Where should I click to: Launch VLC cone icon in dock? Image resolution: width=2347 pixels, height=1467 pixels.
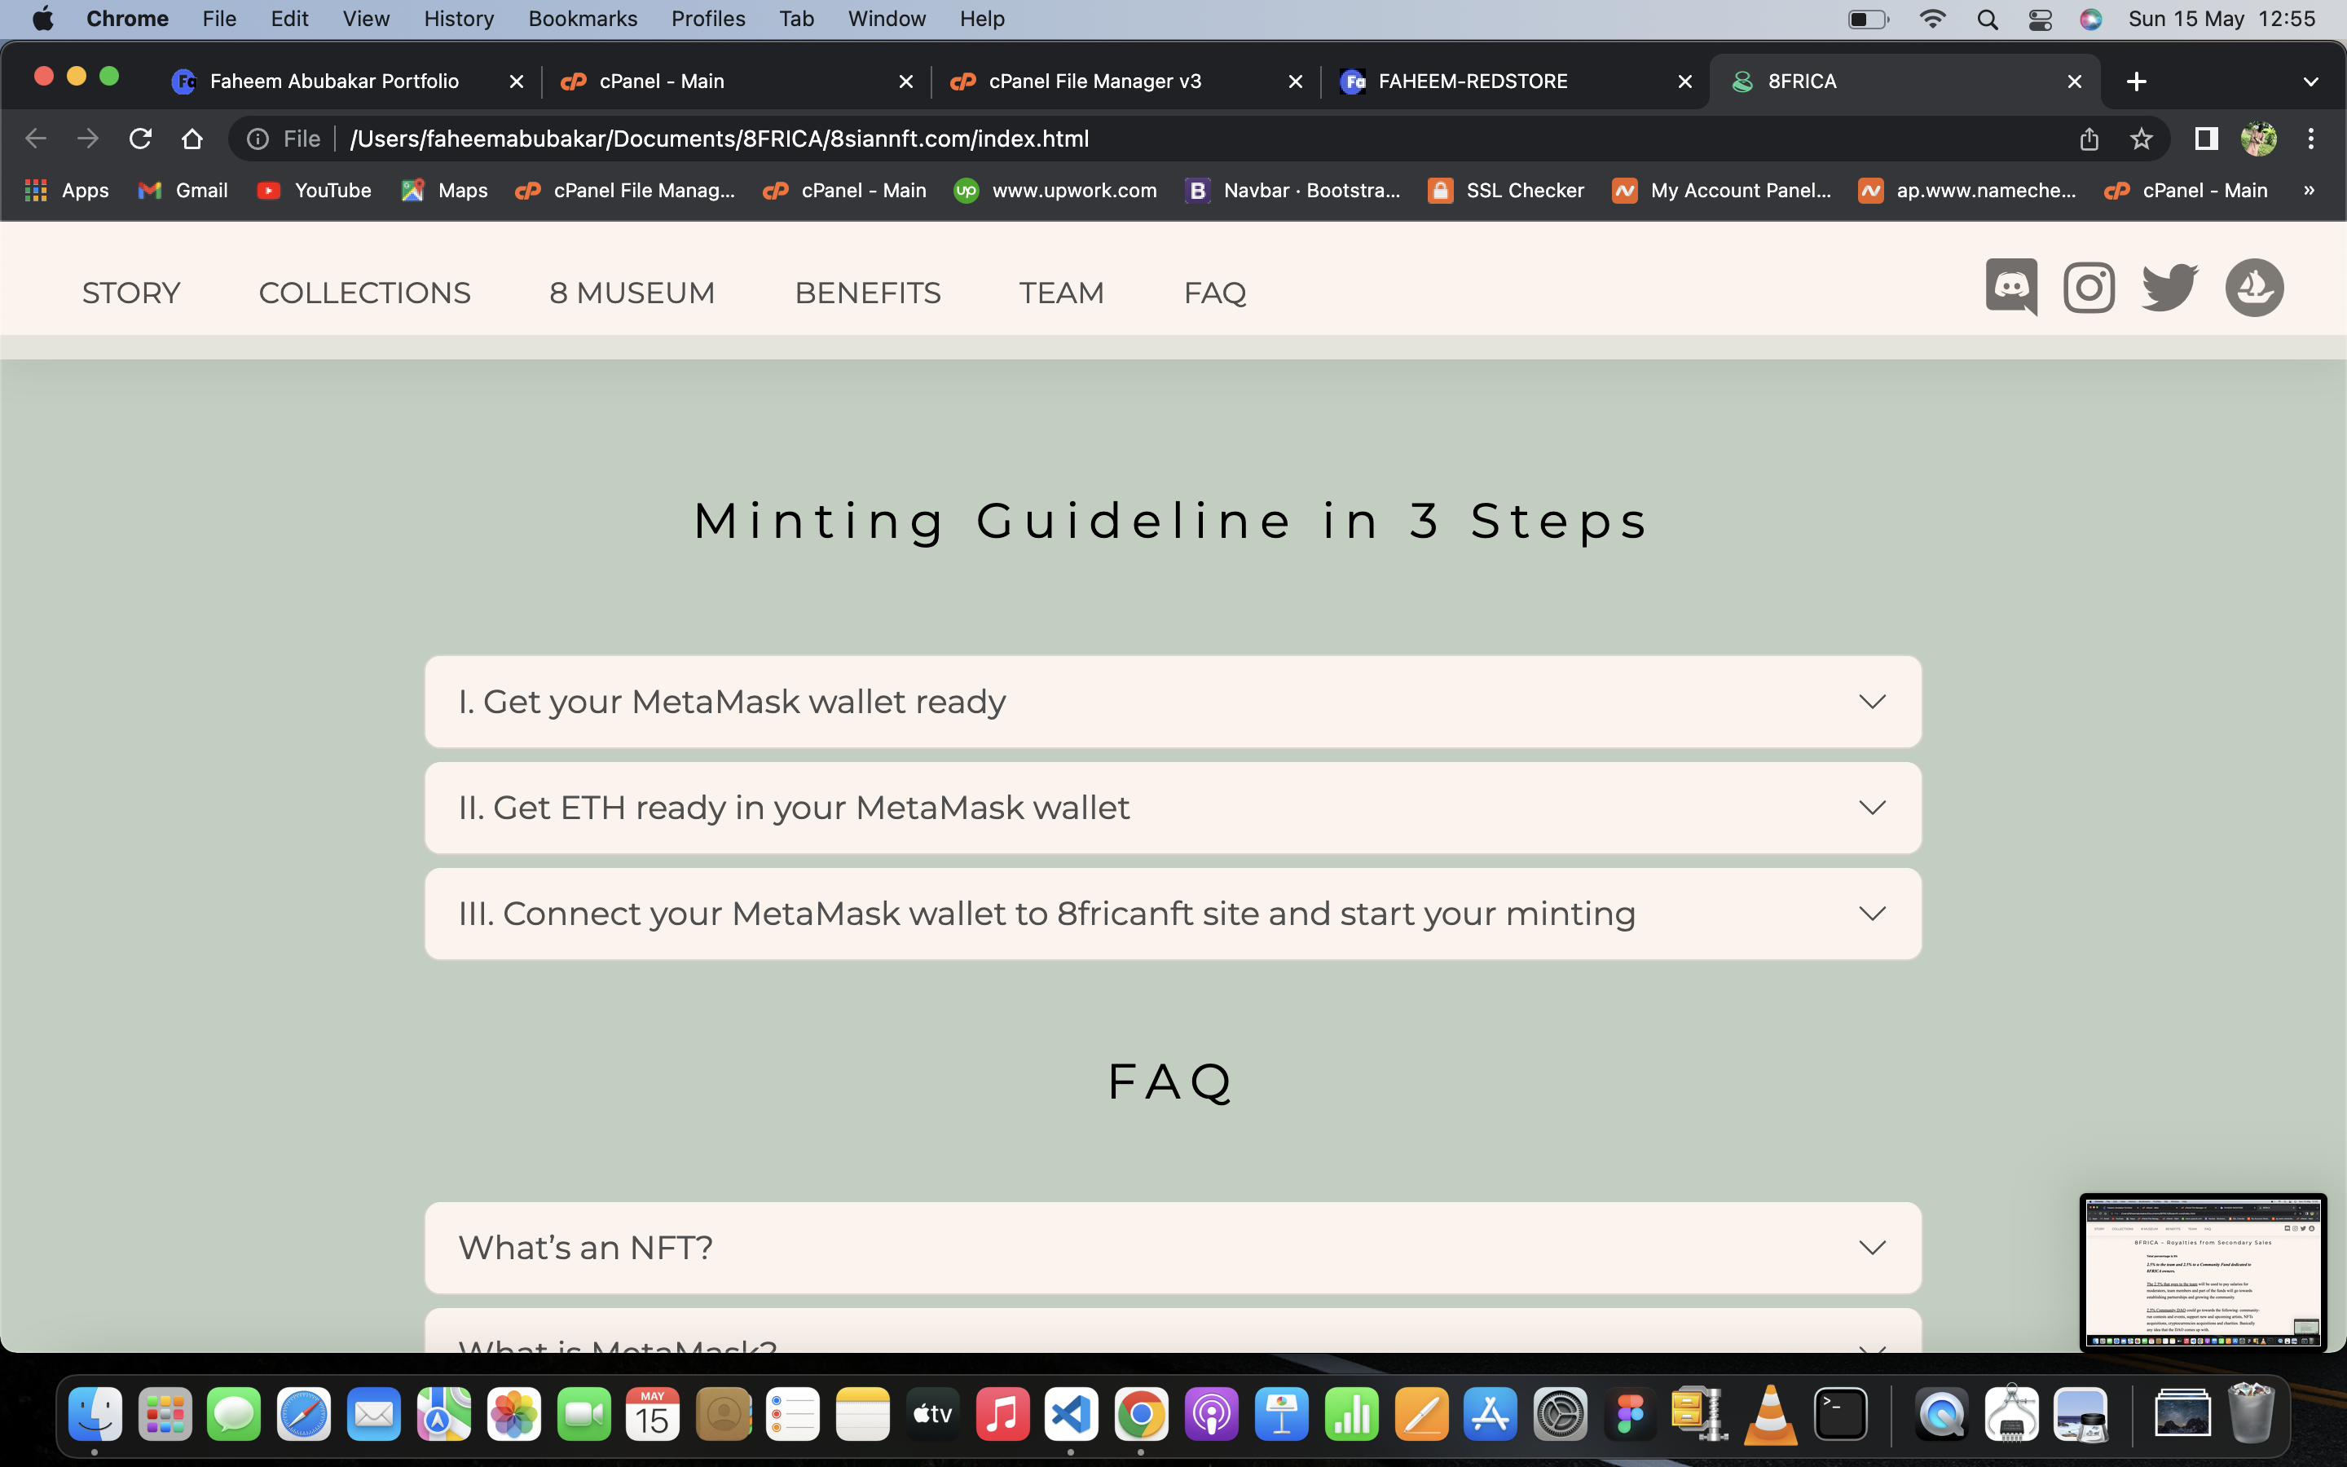click(x=1770, y=1414)
